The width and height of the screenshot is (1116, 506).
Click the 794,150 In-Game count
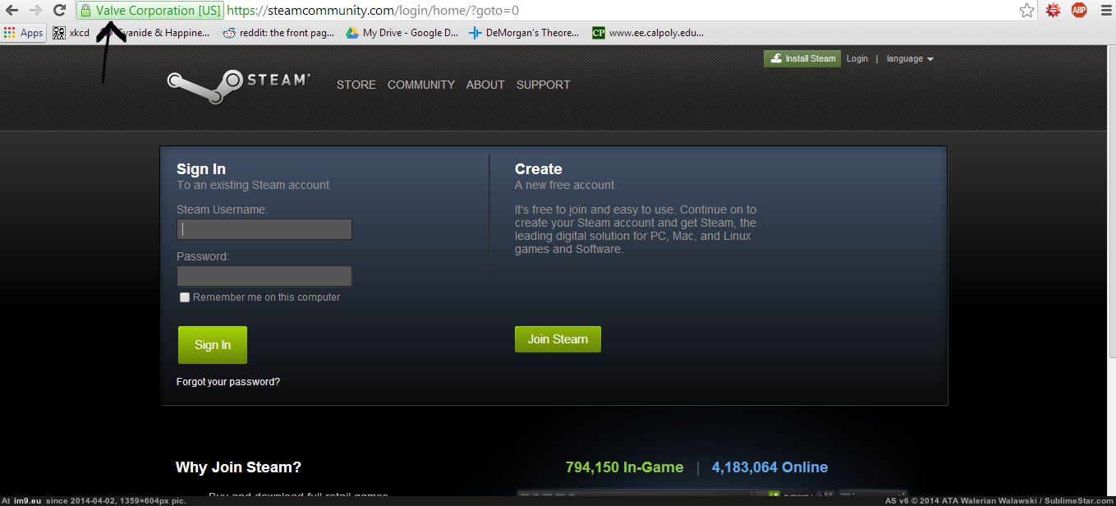pyautogui.click(x=624, y=467)
